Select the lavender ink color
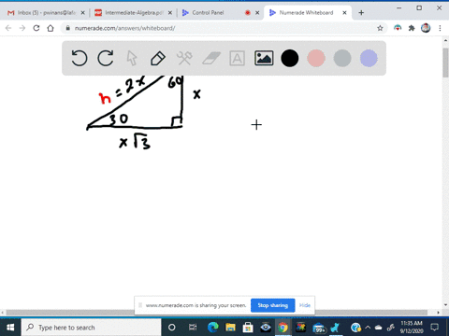449x336 pixels. point(369,58)
